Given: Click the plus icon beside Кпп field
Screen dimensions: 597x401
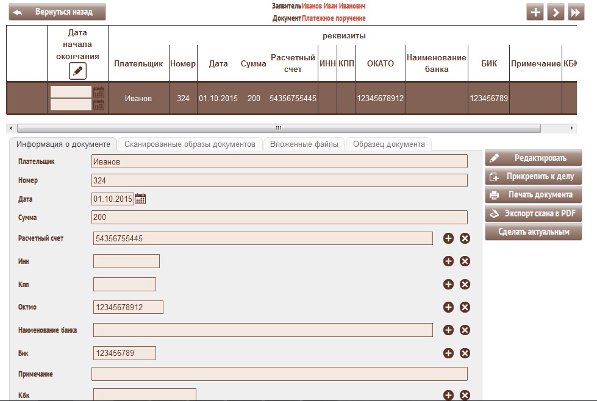Looking at the screenshot, I should pos(448,285).
